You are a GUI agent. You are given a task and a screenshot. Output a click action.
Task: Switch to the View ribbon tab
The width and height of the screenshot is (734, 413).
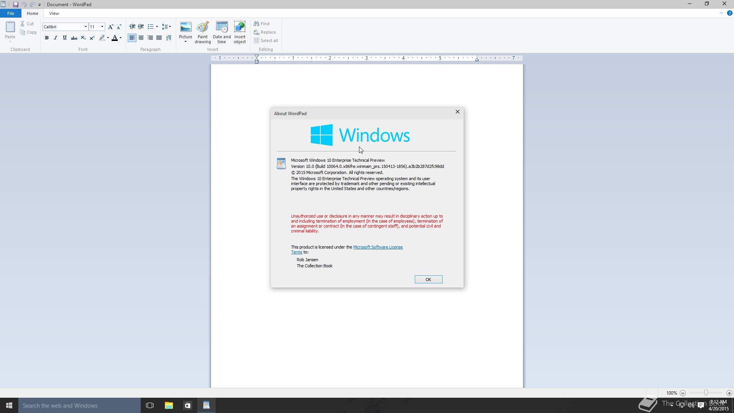click(x=54, y=13)
